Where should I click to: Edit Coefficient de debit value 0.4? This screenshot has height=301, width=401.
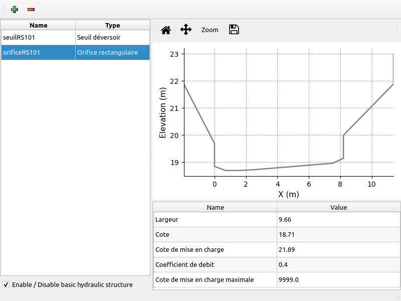tap(338, 264)
